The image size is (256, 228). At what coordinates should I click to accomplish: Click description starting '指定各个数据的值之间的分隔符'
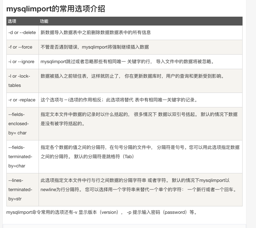[140, 152]
